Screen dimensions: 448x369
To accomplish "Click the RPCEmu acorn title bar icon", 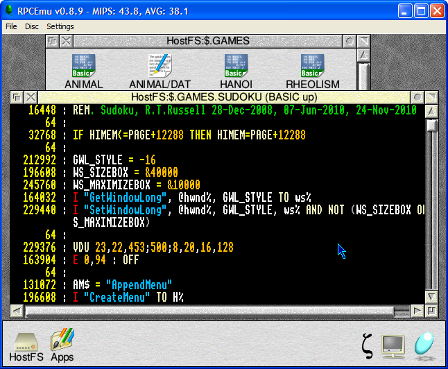I will pyautogui.click(x=10, y=11).
